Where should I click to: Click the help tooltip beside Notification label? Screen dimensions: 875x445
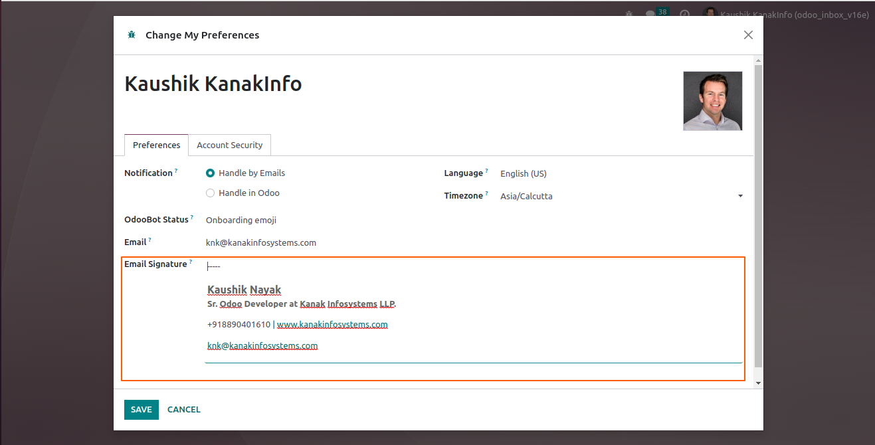coord(176,171)
